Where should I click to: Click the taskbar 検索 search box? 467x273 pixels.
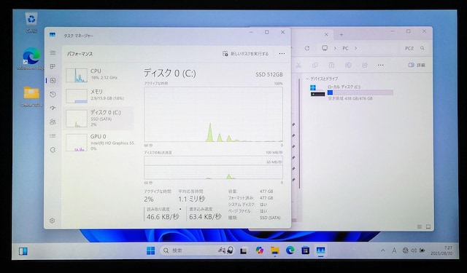point(198,250)
